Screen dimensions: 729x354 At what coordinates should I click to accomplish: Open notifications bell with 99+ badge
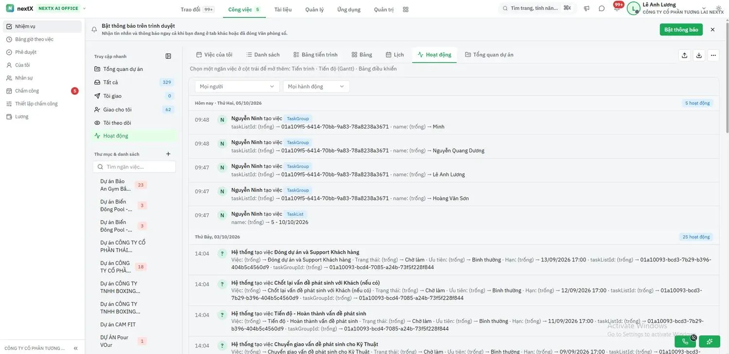[617, 9]
